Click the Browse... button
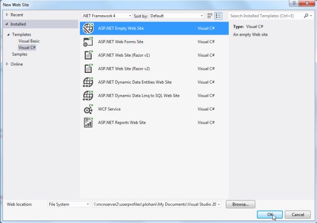Screen dimensions: 317x223 240,204
